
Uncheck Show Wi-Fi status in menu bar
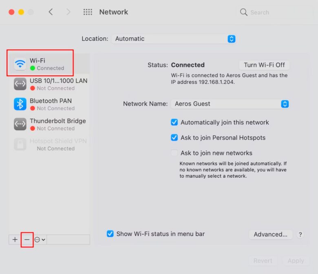(110, 234)
